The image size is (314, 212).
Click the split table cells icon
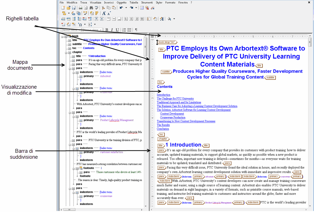(x=102, y=19)
